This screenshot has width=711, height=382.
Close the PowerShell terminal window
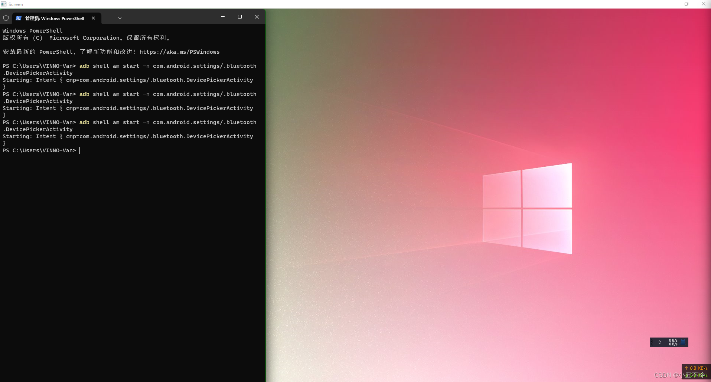pyautogui.click(x=257, y=17)
